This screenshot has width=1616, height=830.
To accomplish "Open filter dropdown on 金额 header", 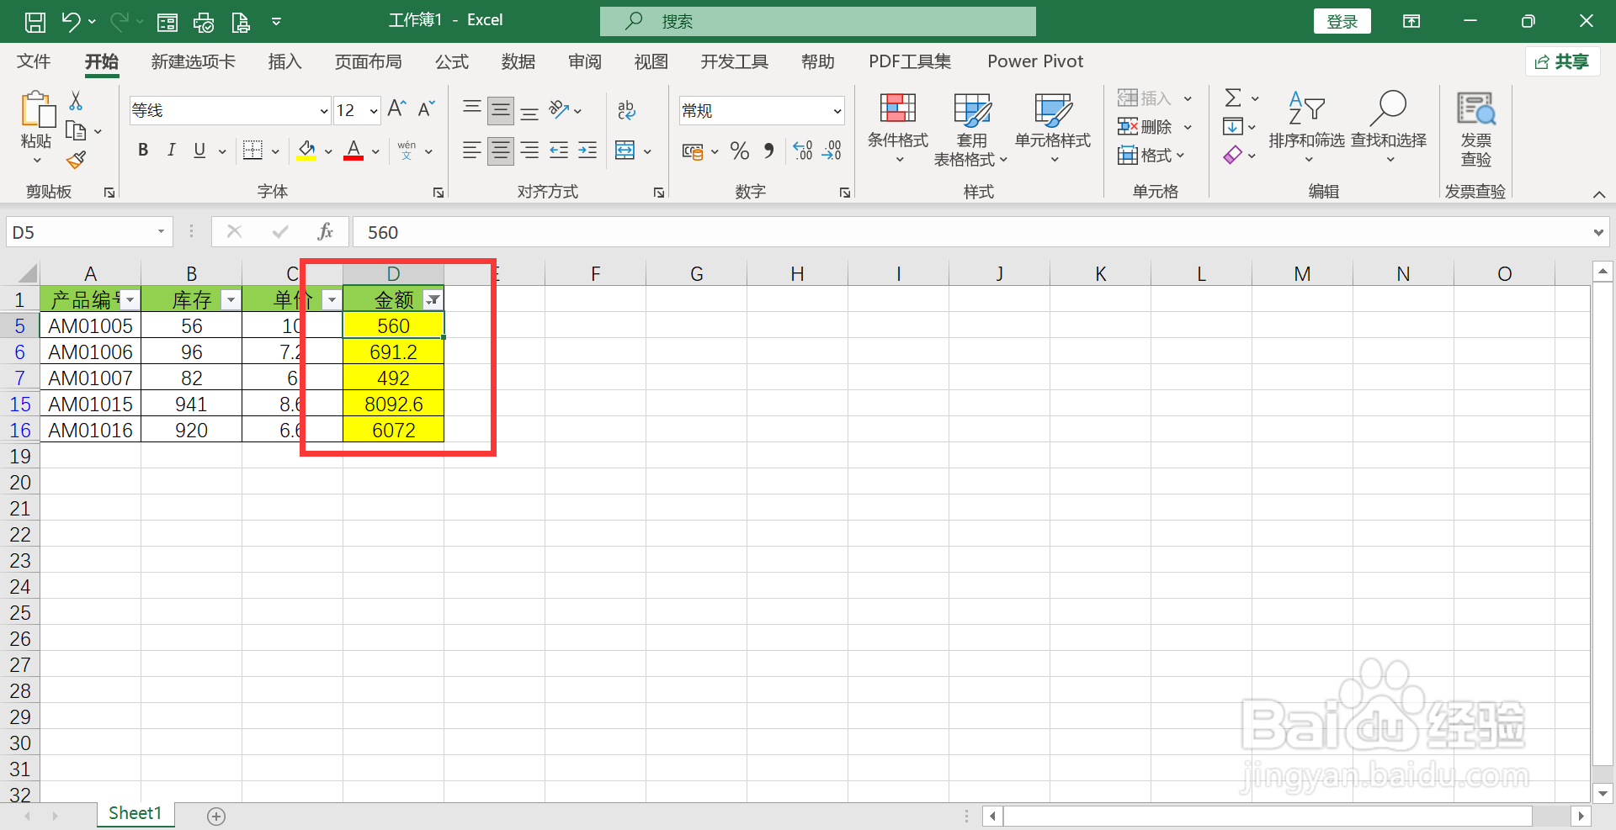I will (x=433, y=300).
